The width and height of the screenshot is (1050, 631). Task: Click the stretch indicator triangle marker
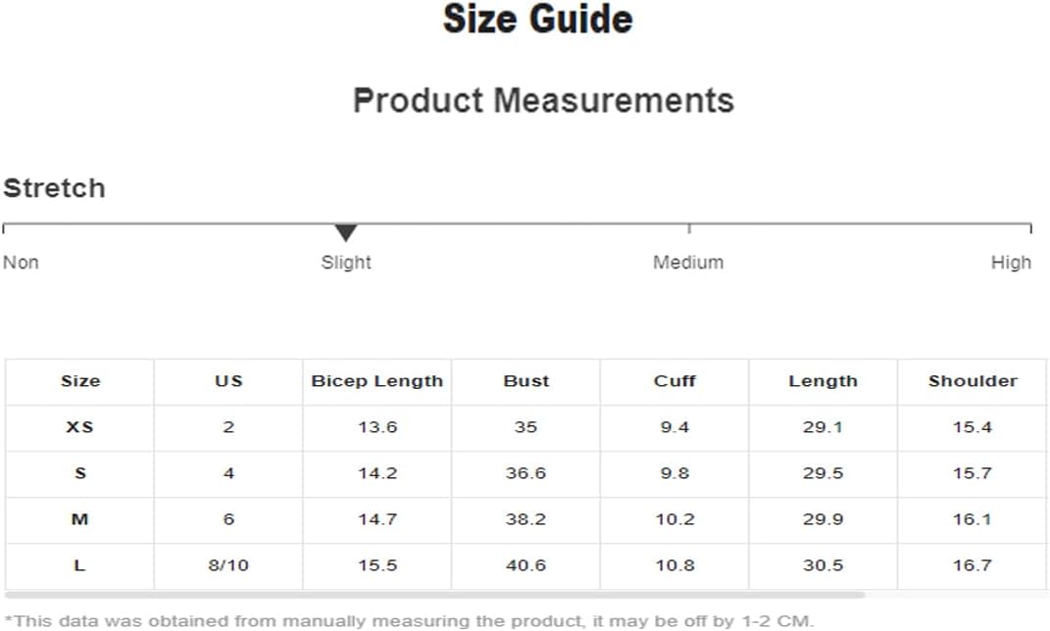345,233
